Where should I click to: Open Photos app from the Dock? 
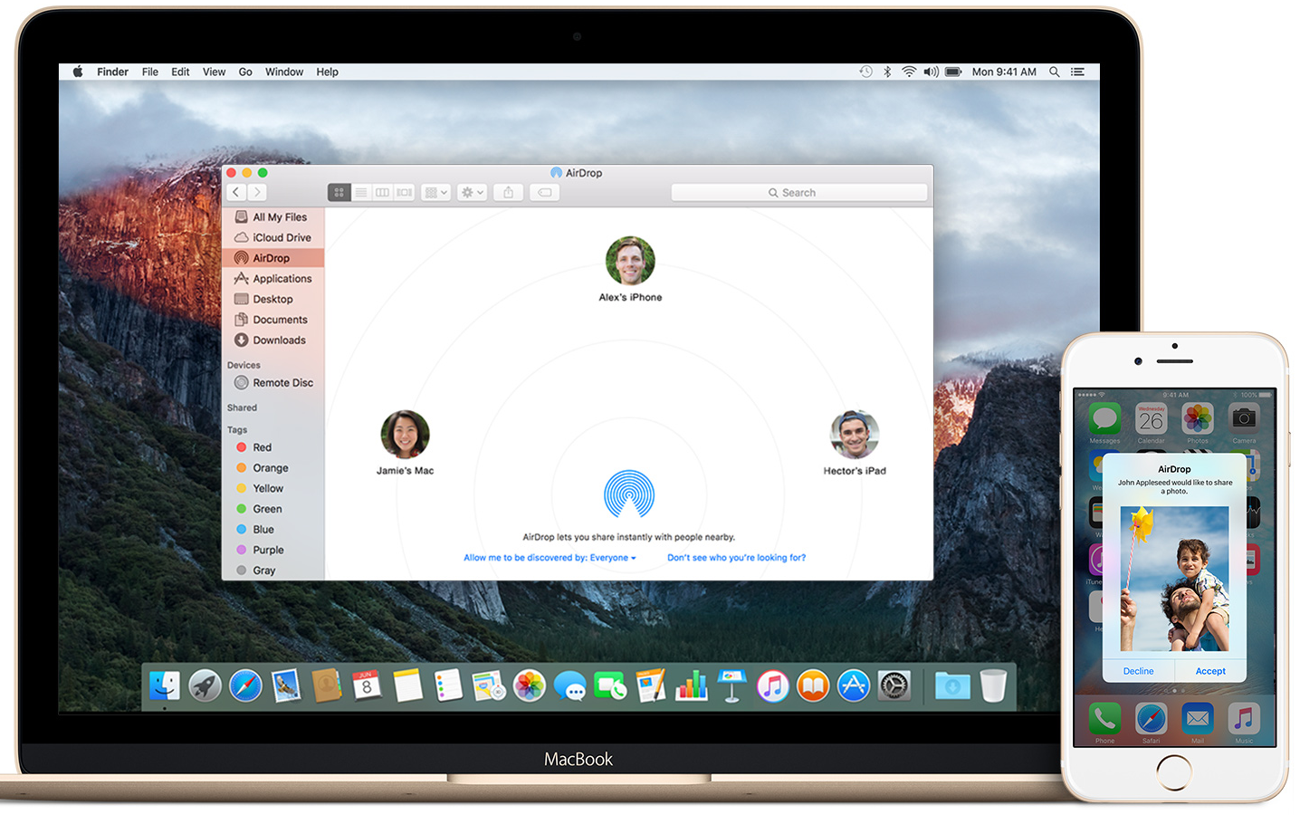click(x=530, y=686)
